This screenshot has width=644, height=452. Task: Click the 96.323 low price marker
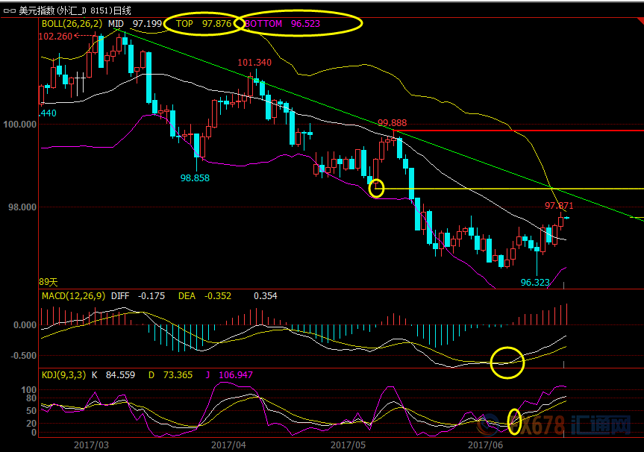click(x=536, y=283)
